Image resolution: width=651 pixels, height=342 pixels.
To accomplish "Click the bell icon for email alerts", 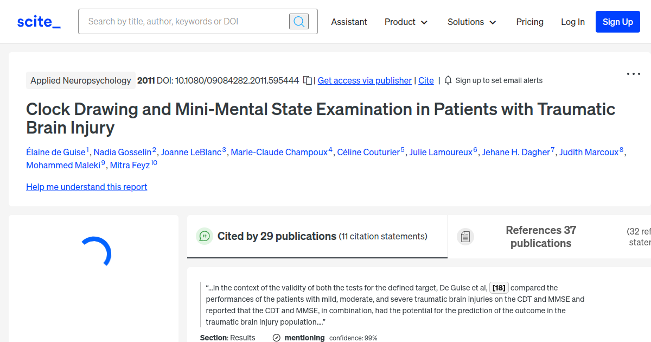I will [x=447, y=80].
